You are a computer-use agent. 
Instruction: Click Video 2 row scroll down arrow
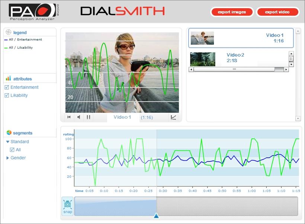(291, 64)
